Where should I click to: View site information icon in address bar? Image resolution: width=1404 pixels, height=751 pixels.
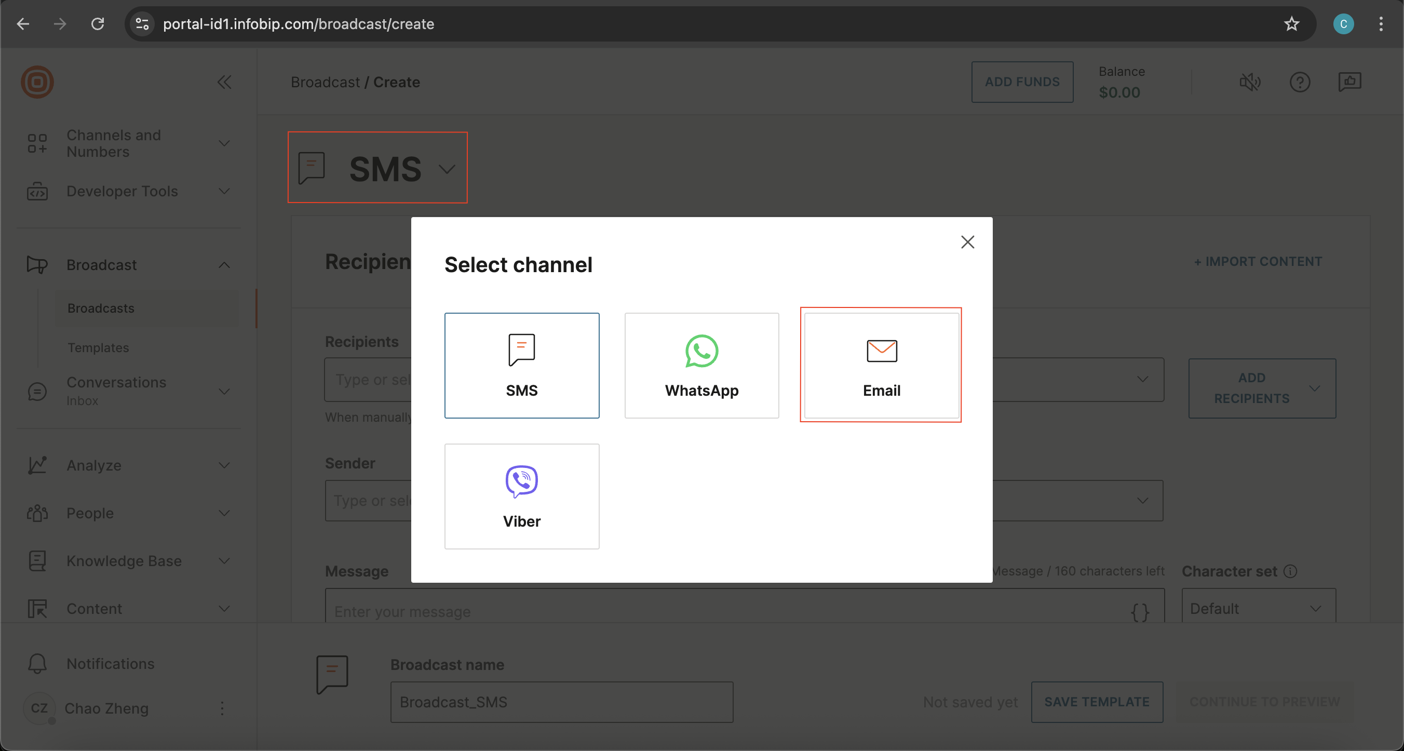[142, 24]
